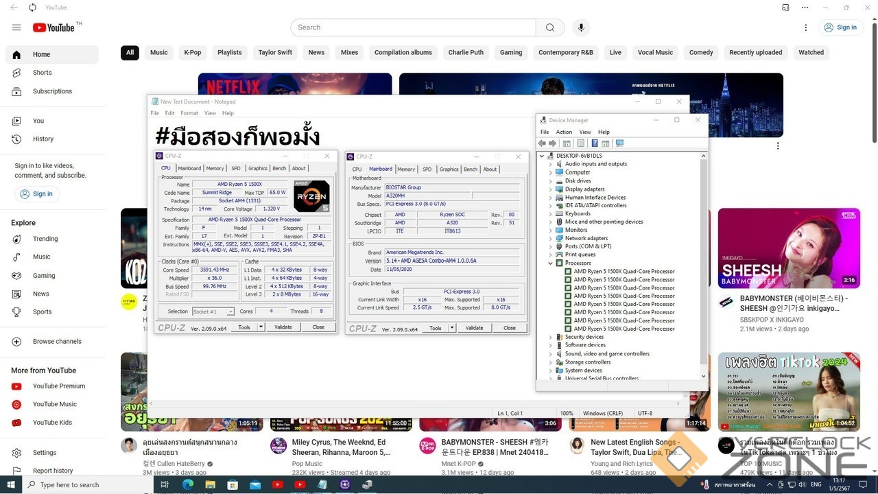The height and width of the screenshot is (494, 878).
Task: Switch to the Graphics tab in right CPU-Z
Action: coord(449,169)
